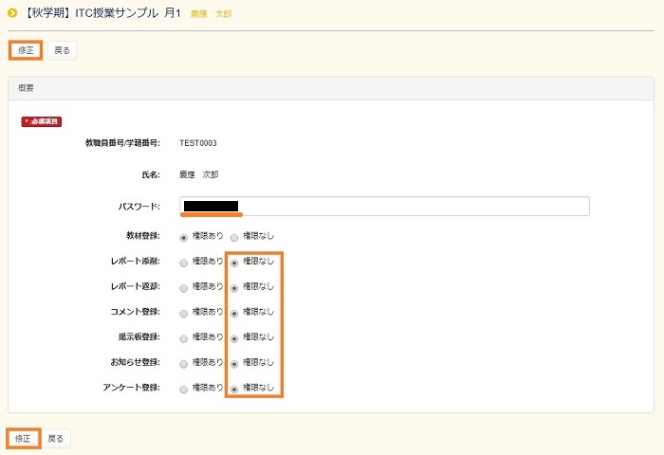
Task: Set レポート返却 to 権限なし
Action: pos(234,286)
